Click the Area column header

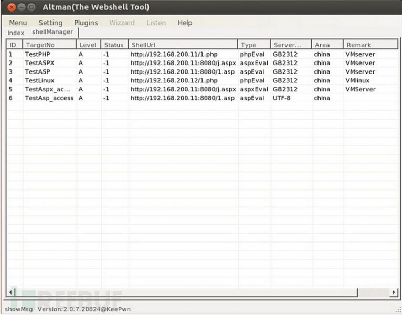click(327, 45)
